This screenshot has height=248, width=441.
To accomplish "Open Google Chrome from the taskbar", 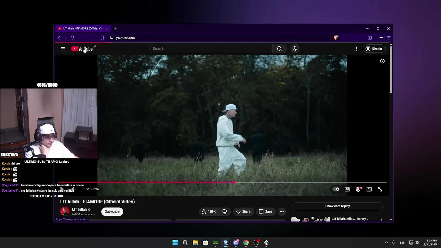I will click(246, 242).
